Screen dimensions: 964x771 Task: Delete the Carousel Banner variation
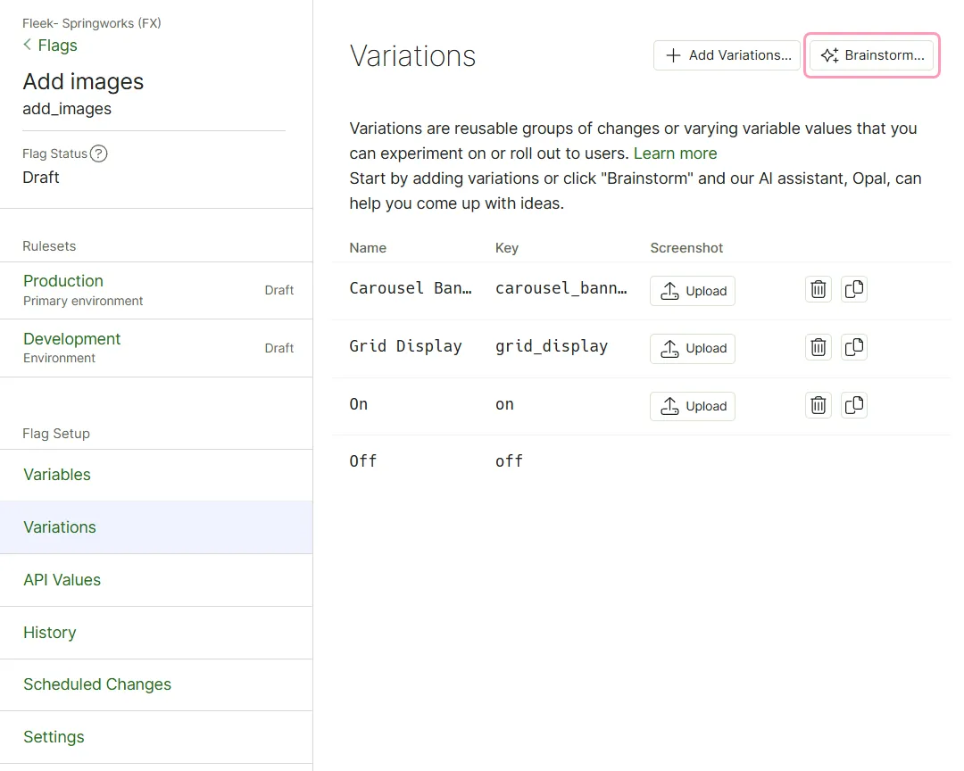(819, 290)
